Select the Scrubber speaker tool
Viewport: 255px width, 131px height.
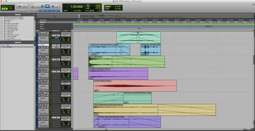tap(53, 6)
